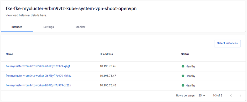Expand the Rows per page dropdown

point(202,95)
